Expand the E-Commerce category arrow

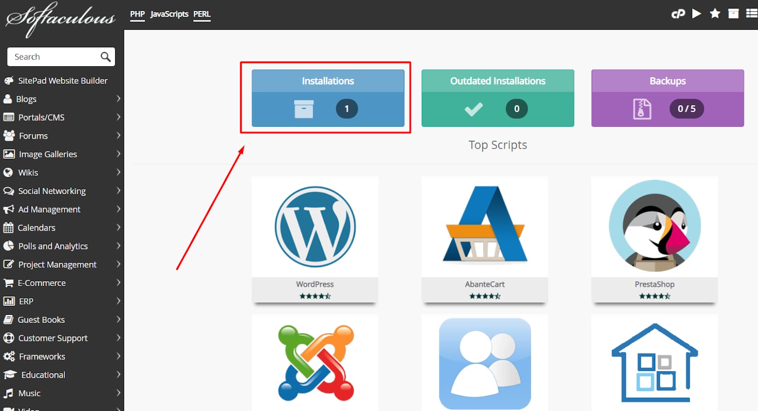(x=118, y=283)
